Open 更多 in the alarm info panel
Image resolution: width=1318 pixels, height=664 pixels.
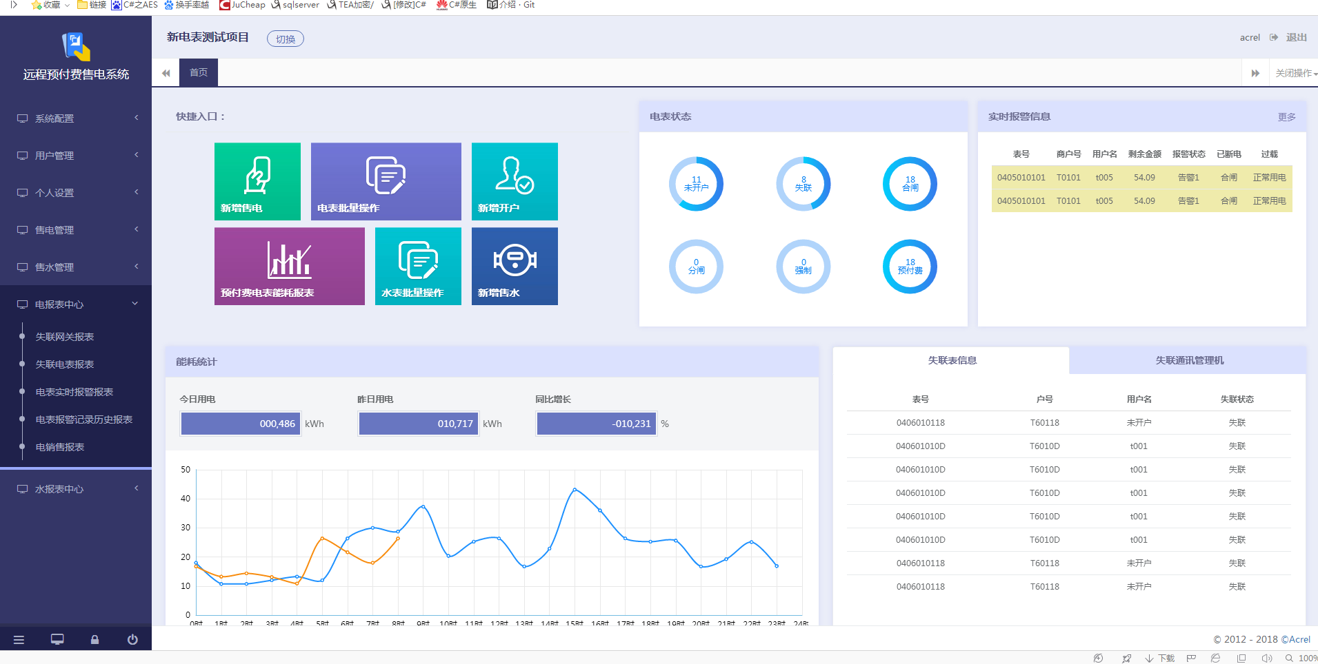1286,117
